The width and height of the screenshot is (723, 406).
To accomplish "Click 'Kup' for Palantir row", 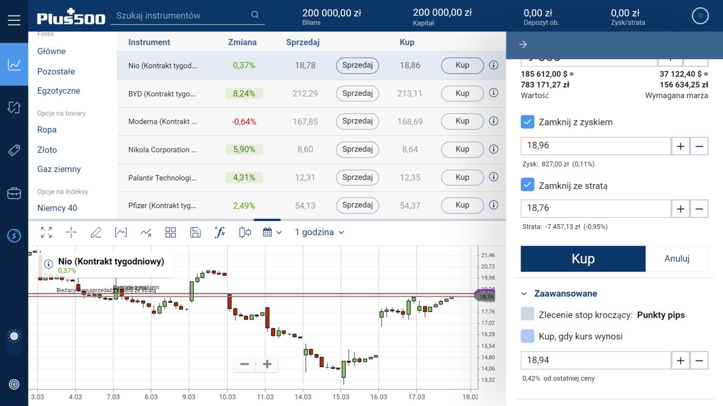I will tap(462, 177).
